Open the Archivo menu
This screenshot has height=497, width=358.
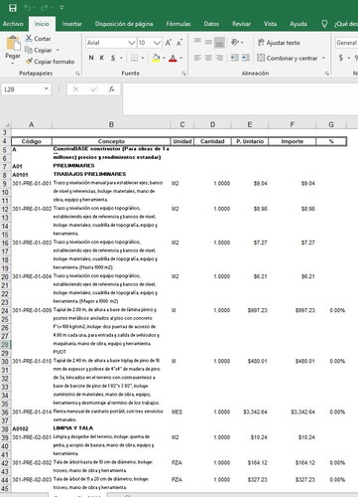point(13,24)
